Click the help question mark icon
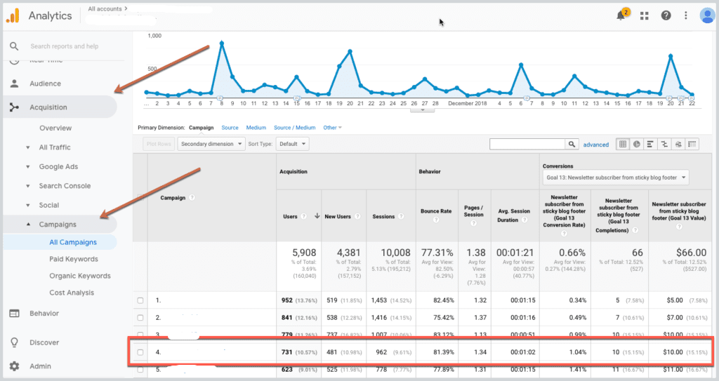Screen dimensions: 719x381 click(666, 15)
